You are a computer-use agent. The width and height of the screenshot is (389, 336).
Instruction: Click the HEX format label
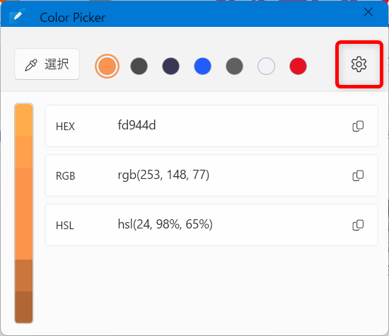[65, 127]
